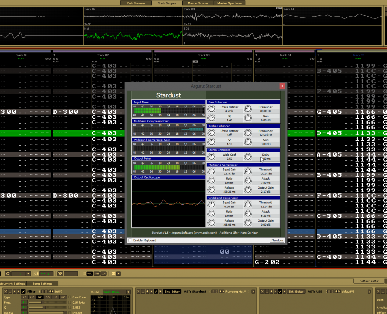The image size is (387, 314).
Task: Remove the VST Stardust device with X
Action: tap(138, 291)
